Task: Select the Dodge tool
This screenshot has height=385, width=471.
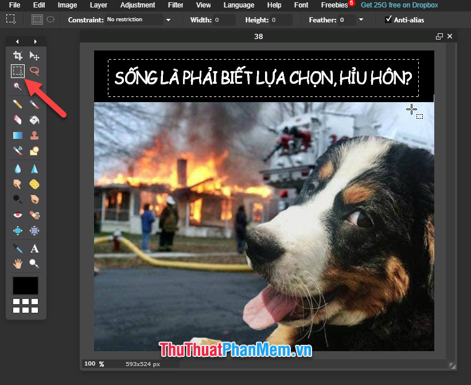Action: (x=18, y=200)
